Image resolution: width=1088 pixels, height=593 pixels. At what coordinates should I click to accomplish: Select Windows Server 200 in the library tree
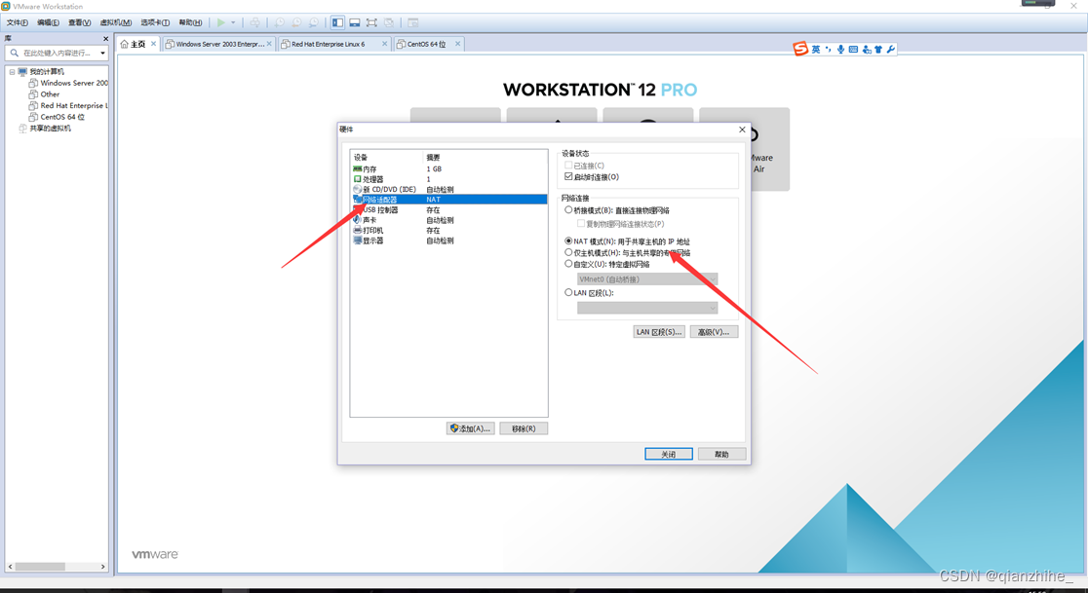click(x=68, y=83)
